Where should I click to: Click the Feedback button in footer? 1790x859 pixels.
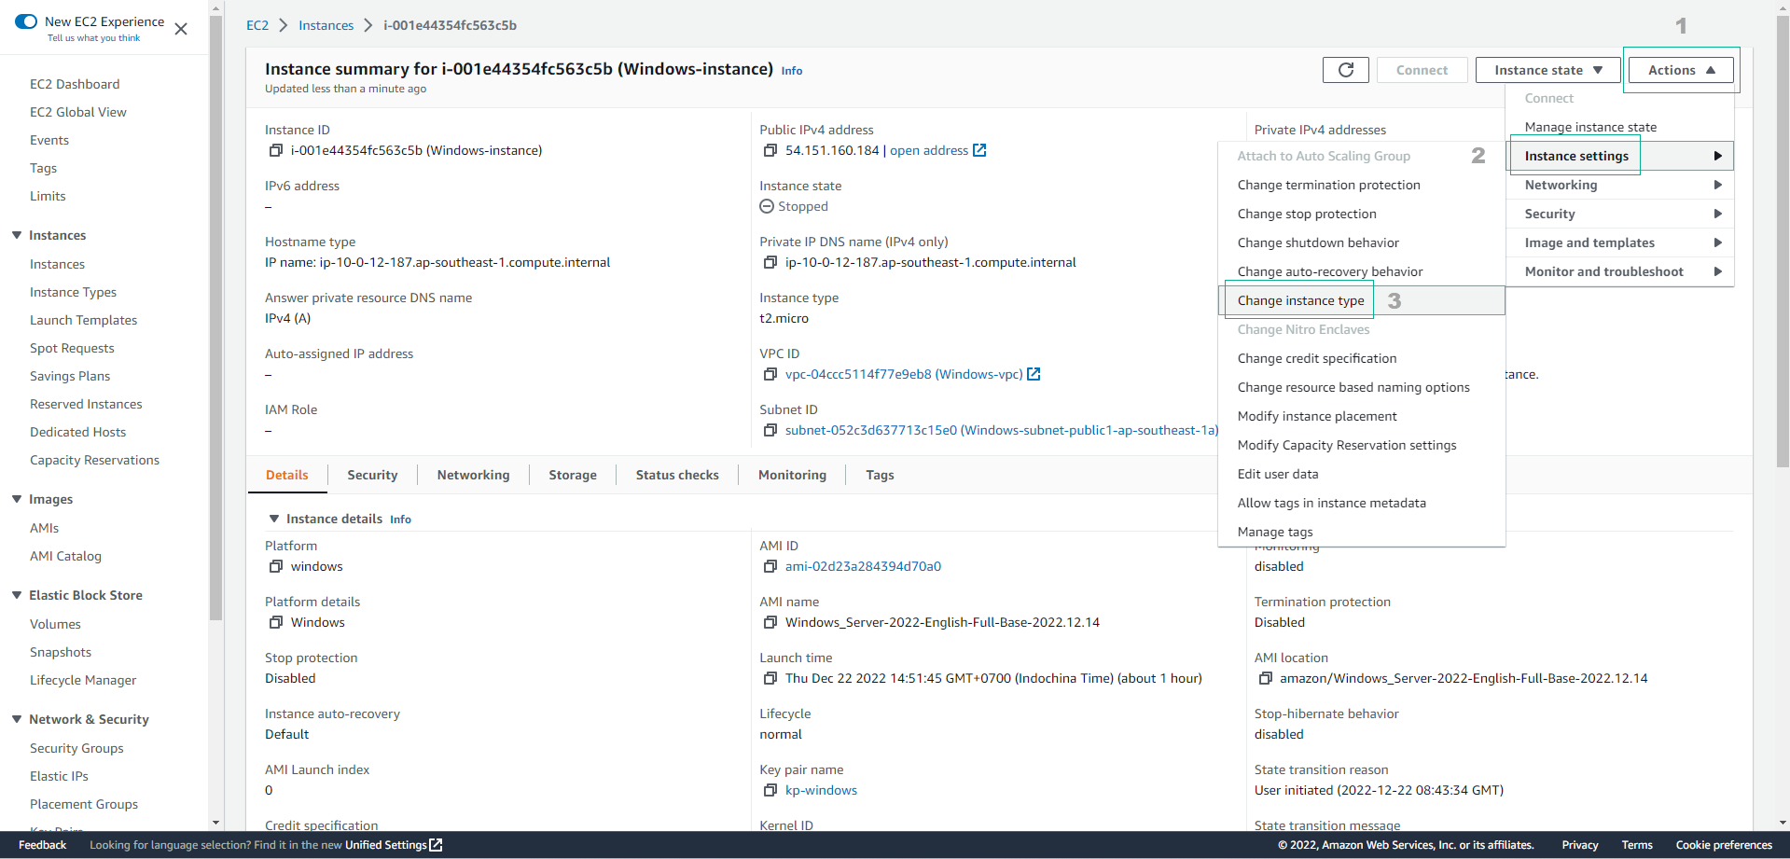42,845
